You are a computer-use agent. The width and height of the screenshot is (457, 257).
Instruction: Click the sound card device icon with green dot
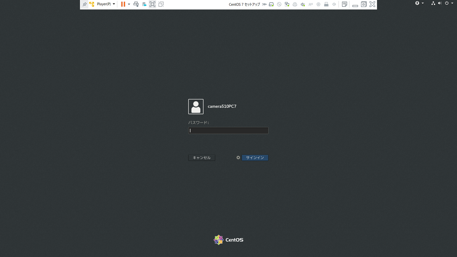(x=303, y=5)
